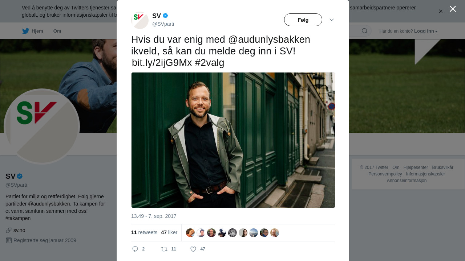Open the Logg inn dropdown

(x=426, y=31)
